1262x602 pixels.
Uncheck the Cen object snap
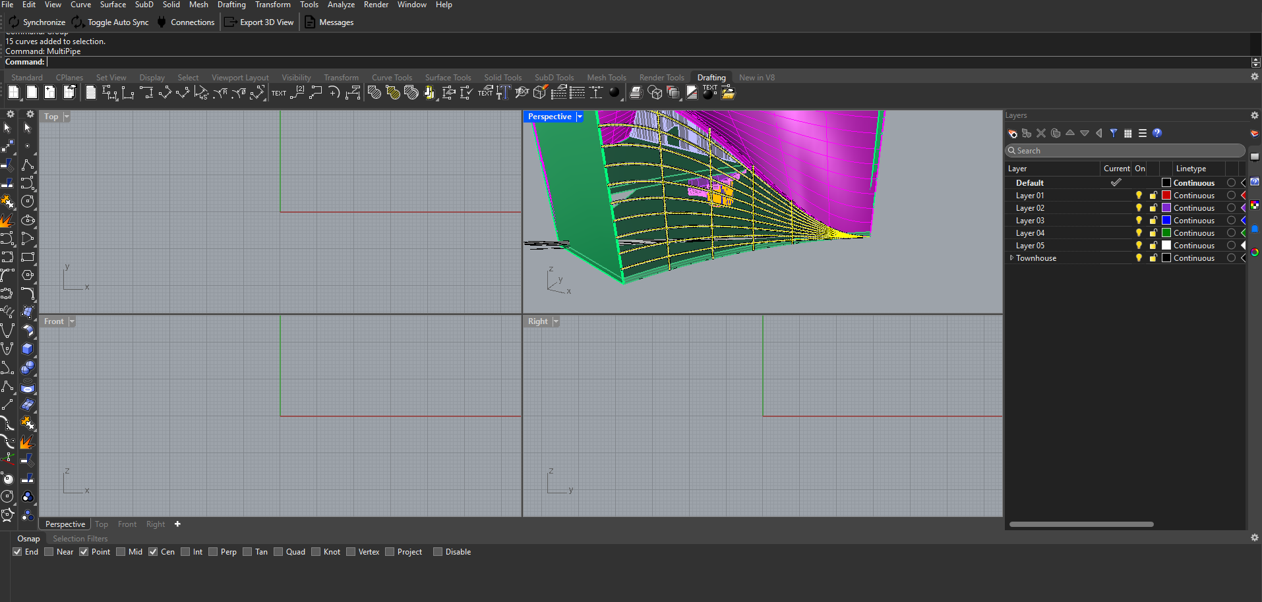click(153, 552)
